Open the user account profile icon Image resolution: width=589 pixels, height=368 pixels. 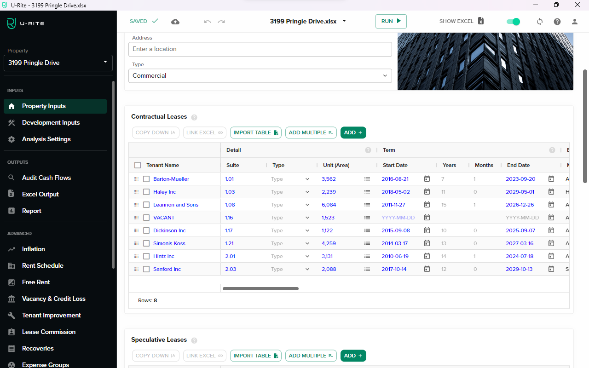[574, 22]
